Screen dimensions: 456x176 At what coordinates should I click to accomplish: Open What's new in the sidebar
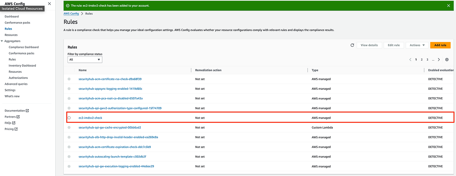coord(12,96)
